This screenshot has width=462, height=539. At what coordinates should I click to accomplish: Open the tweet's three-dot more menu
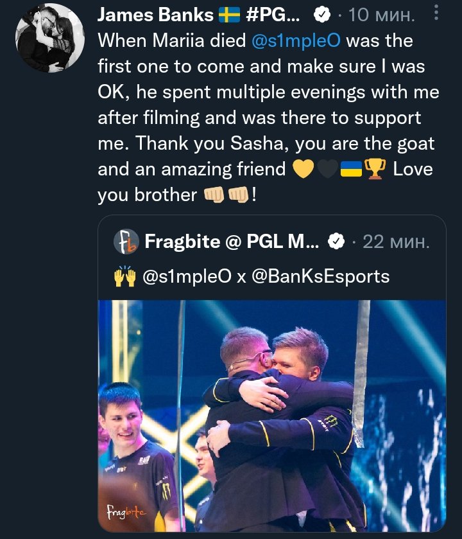click(438, 13)
